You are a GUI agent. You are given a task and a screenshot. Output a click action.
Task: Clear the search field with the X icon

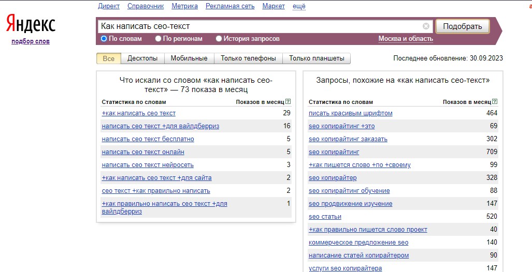[426, 26]
